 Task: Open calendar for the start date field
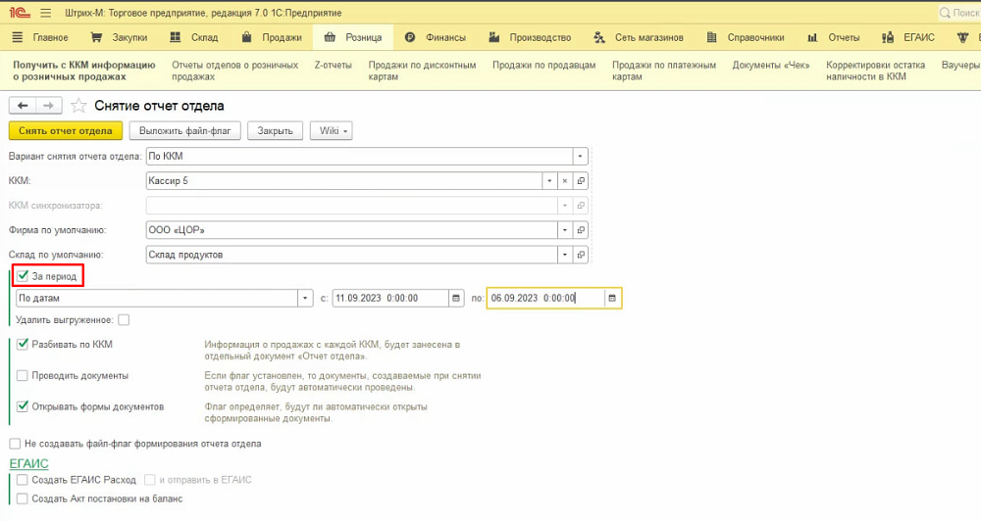click(x=456, y=298)
